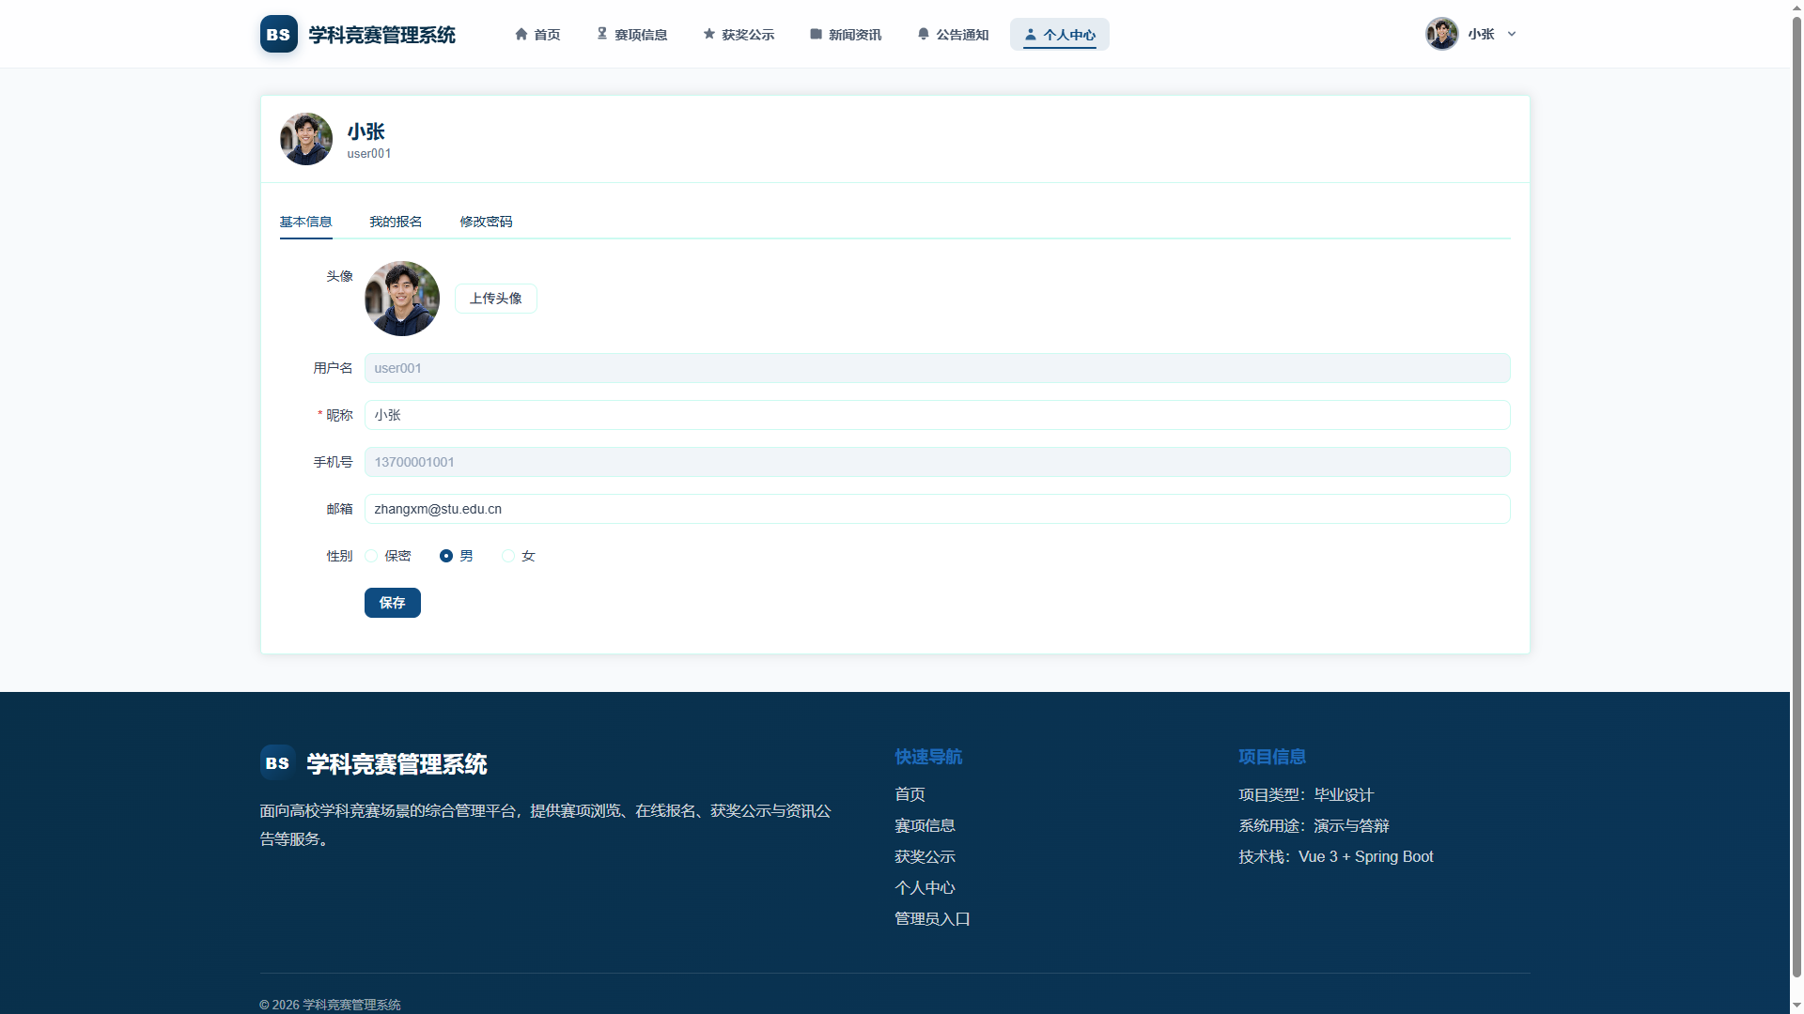Click the 项目信息 footer heading
This screenshot has height=1014, width=1804.
(1272, 757)
